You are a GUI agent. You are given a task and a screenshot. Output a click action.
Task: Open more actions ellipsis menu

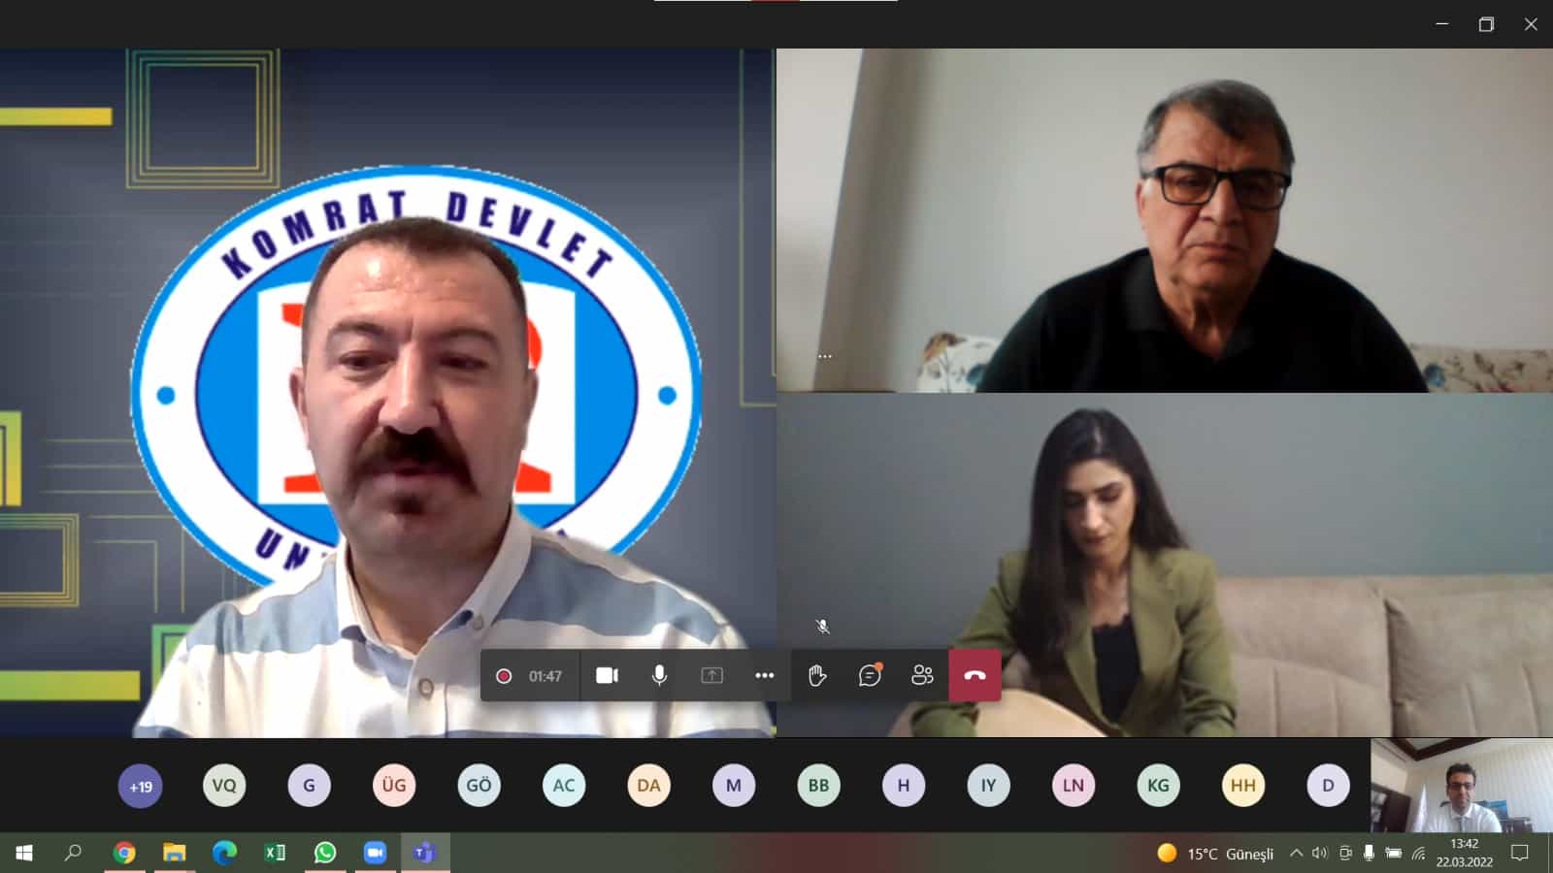[764, 675]
